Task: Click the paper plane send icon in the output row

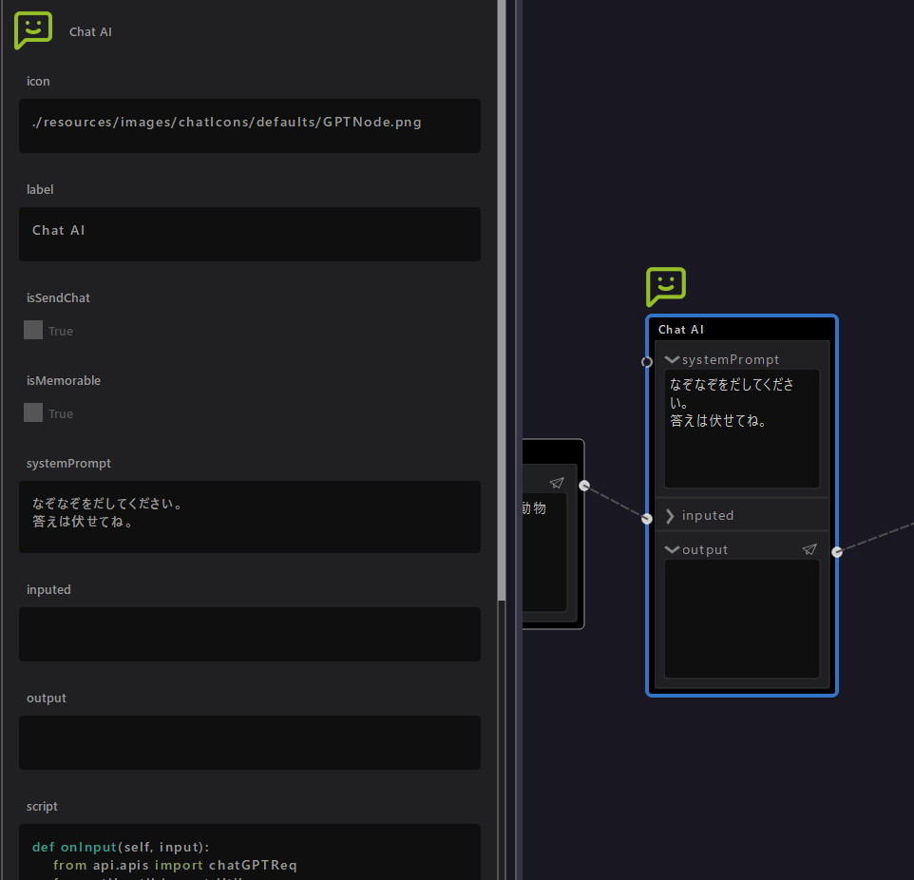Action: coord(809,549)
